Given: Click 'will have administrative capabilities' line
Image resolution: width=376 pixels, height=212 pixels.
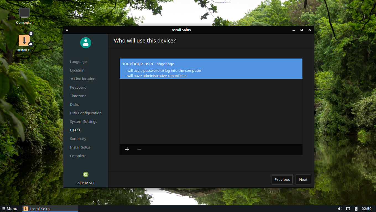Looking at the screenshot, I should coord(156,76).
